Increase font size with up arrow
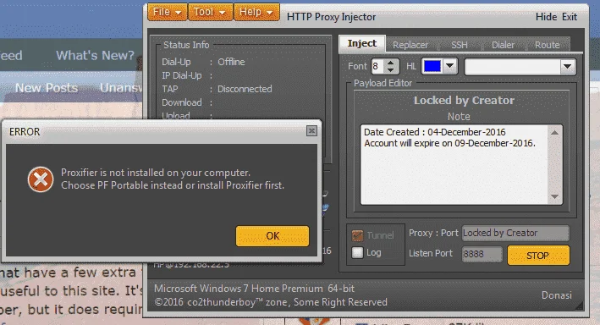600x325 pixels. pyautogui.click(x=390, y=63)
